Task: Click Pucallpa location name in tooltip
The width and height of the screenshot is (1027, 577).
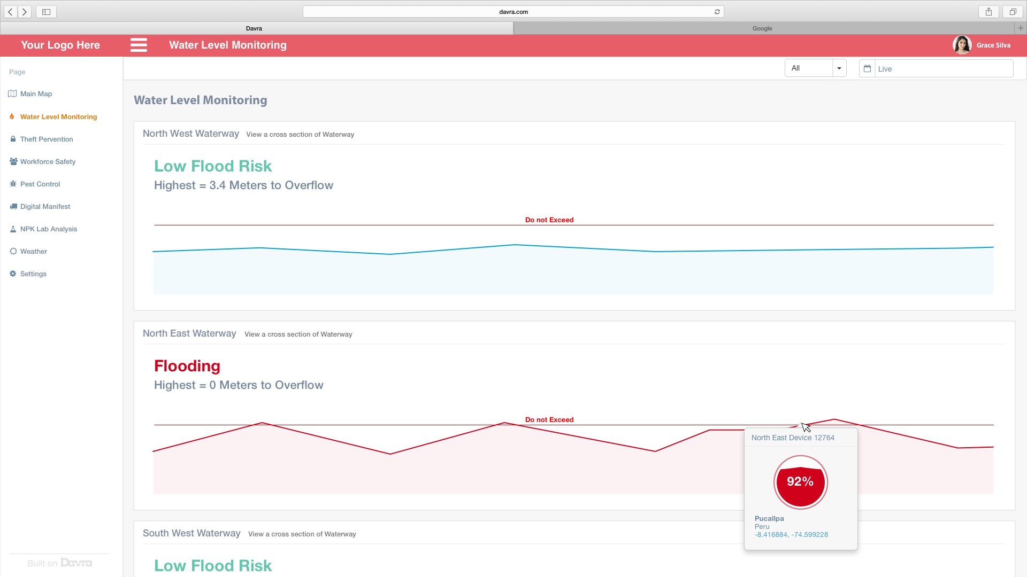Action: [769, 518]
